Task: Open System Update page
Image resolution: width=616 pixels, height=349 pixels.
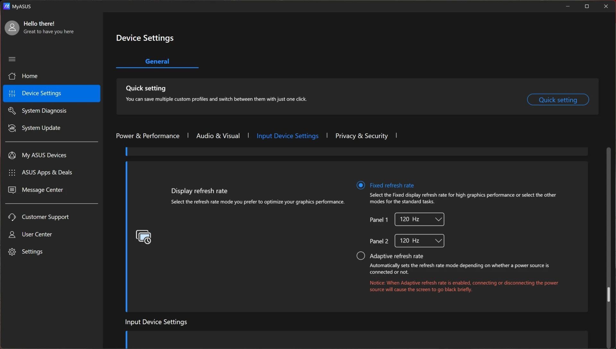Action: (52, 128)
